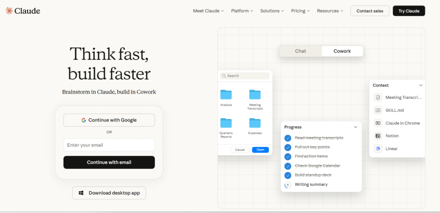
Task: Click the Try Claude button
Action: pyautogui.click(x=409, y=11)
